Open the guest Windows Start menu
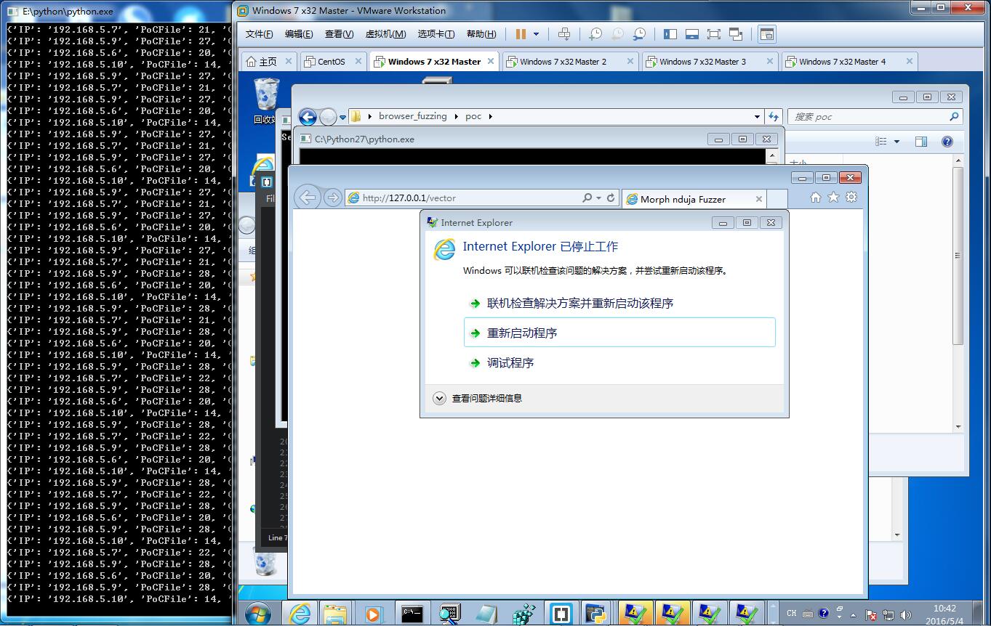991x626 pixels. [x=258, y=614]
